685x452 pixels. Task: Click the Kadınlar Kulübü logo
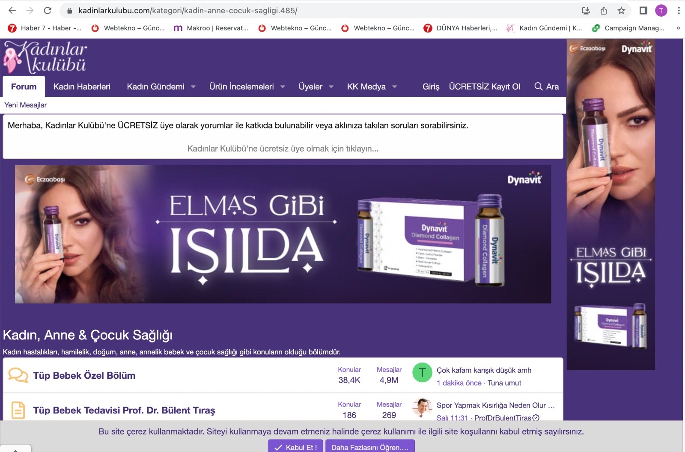[x=45, y=57]
